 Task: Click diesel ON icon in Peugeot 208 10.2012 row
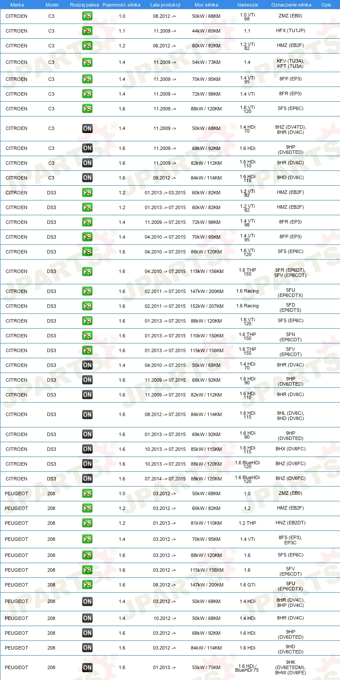pyautogui.click(x=87, y=618)
